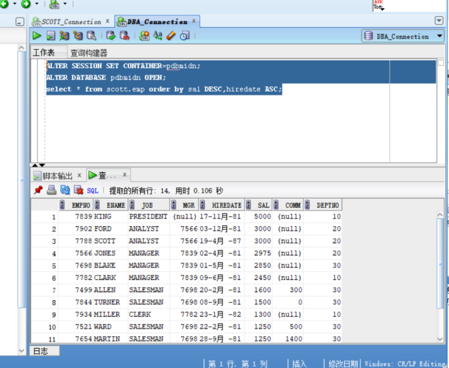Open the SQL Tuning Advisor icon

91,36
